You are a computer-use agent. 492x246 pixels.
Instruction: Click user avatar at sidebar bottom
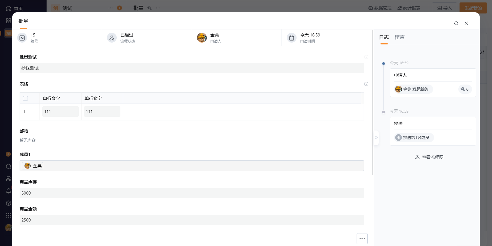(9, 228)
